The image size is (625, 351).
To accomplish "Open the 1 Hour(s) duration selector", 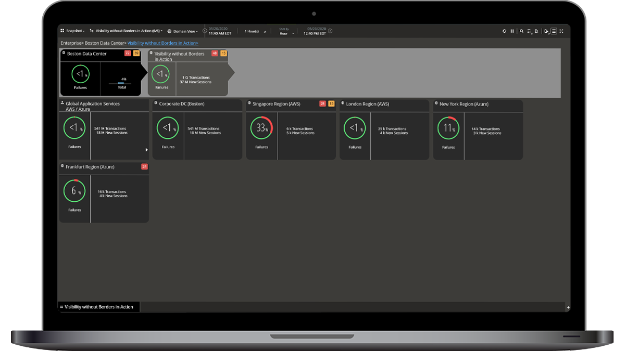I will 255,31.
